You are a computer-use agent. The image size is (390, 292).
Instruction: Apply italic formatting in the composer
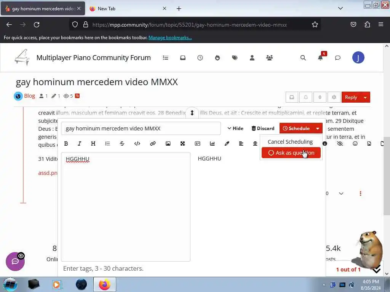[x=80, y=143]
